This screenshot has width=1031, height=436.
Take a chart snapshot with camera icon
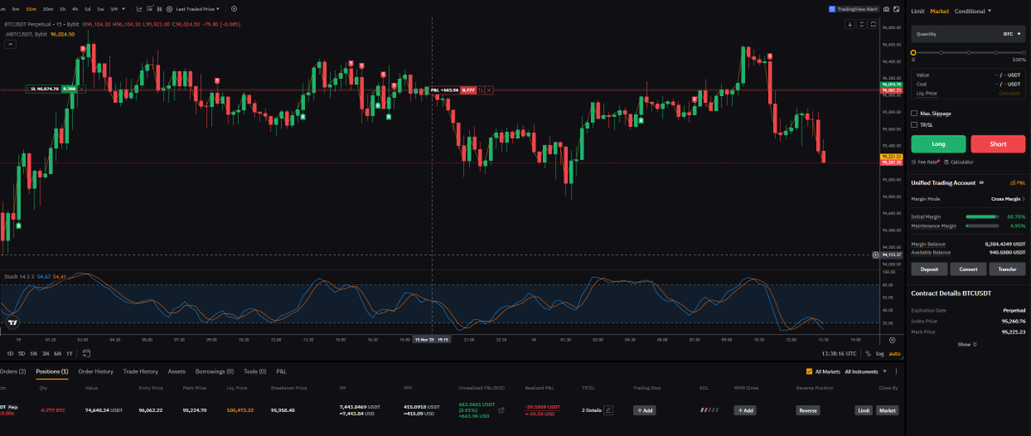(886, 9)
